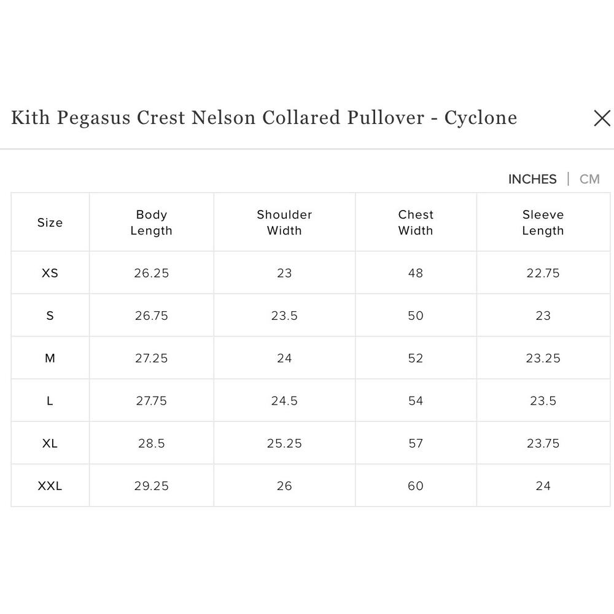Select the Size column header
The width and height of the screenshot is (614, 614).
[x=50, y=222]
